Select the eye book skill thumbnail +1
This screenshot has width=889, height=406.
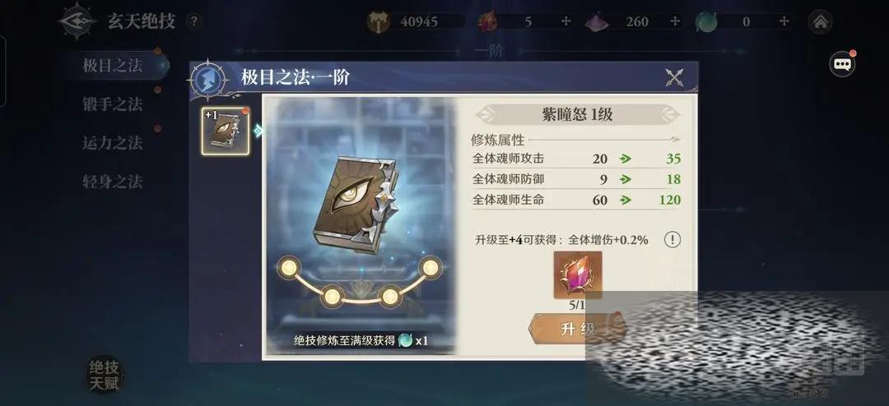(226, 131)
